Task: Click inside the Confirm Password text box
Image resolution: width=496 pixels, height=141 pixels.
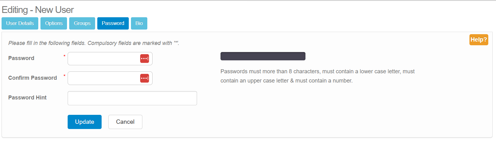Action: [x=103, y=78]
